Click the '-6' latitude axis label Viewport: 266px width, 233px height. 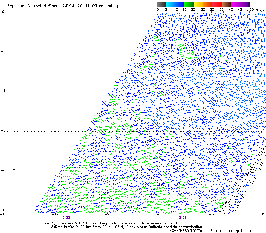point(3,130)
